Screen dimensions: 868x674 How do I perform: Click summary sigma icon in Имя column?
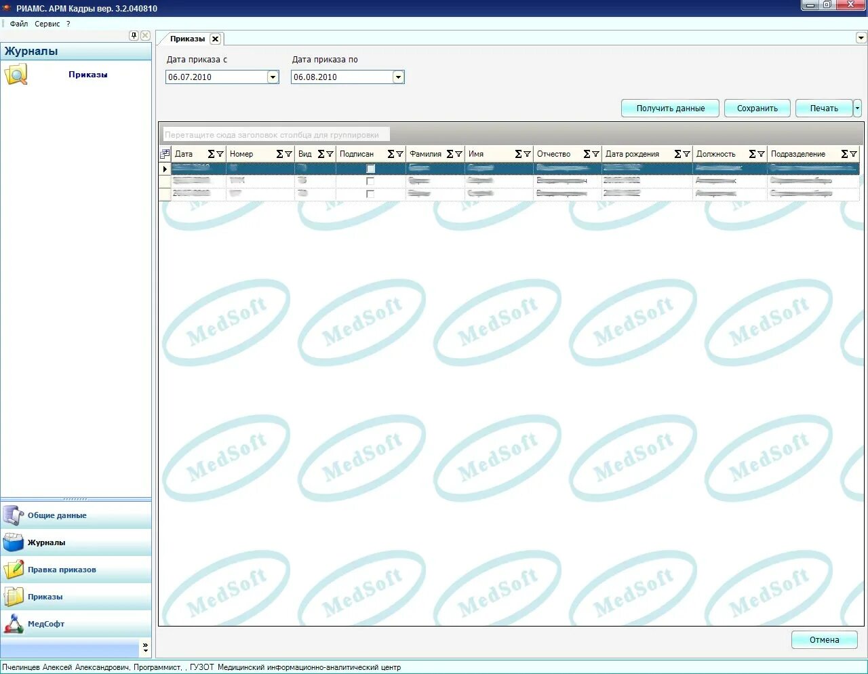(x=518, y=154)
